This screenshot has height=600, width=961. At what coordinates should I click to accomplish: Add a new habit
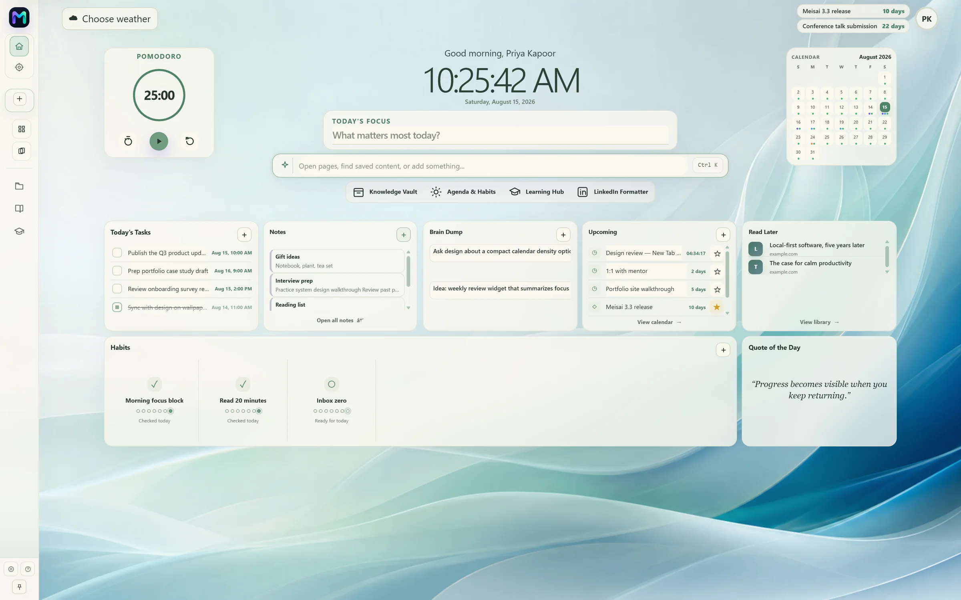point(723,350)
